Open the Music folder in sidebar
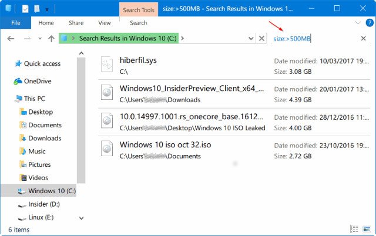Image resolution: width=376 pixels, height=236 pixels. click(37, 151)
